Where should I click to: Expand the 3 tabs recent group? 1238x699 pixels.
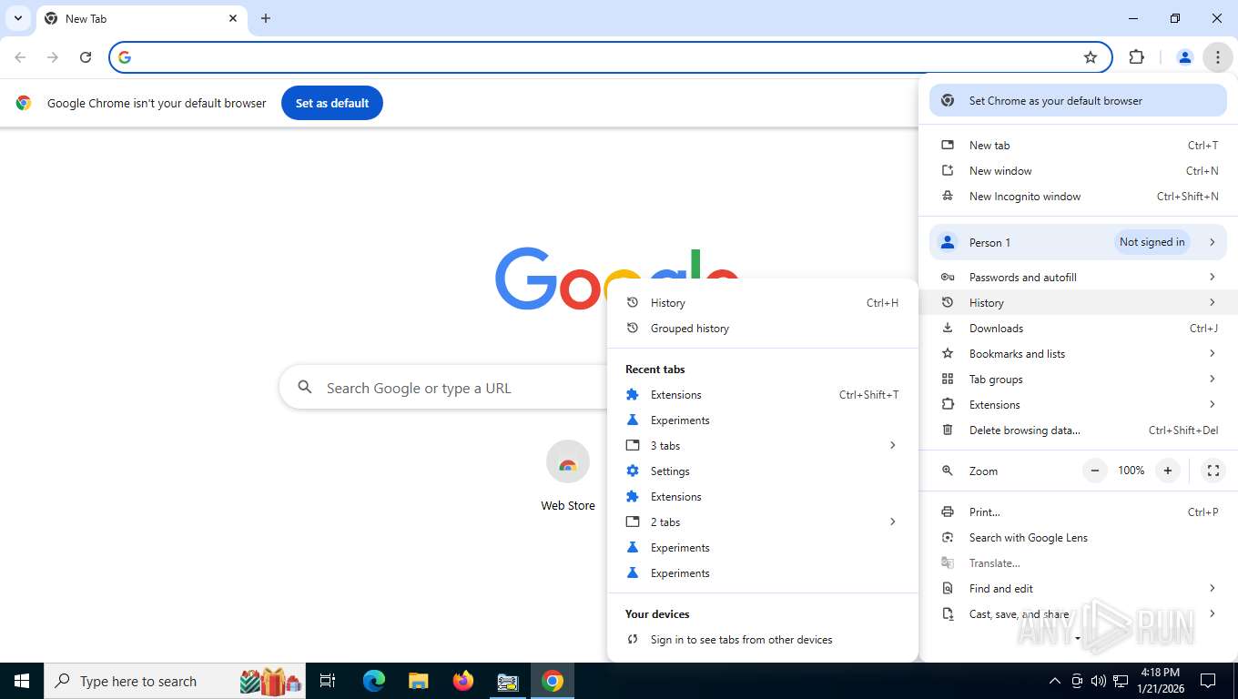pyautogui.click(x=763, y=446)
